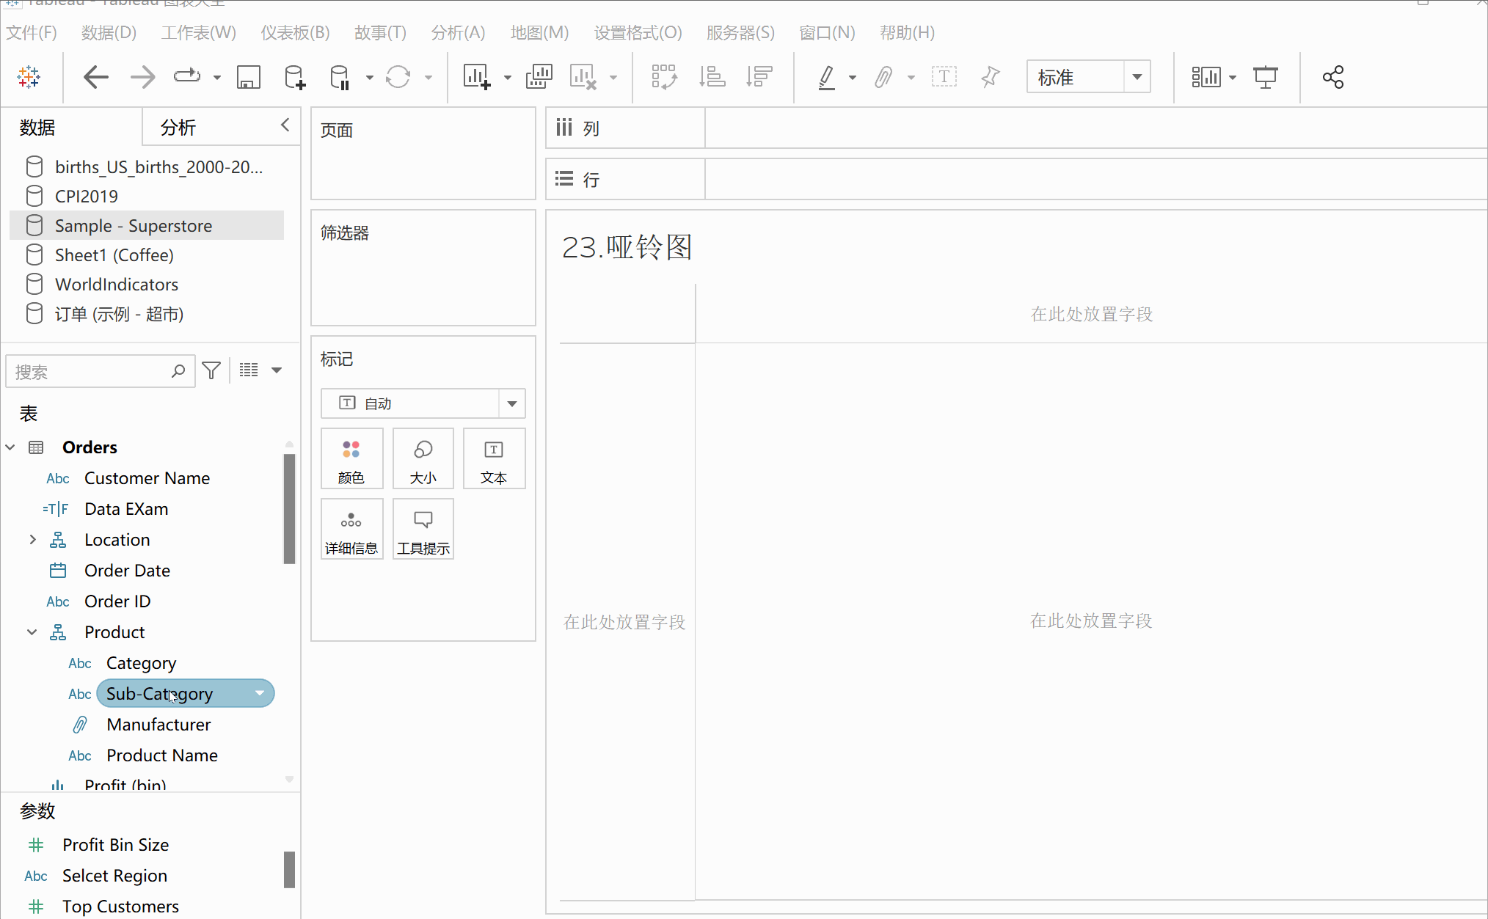Toggle the show mark labels button

point(944,77)
